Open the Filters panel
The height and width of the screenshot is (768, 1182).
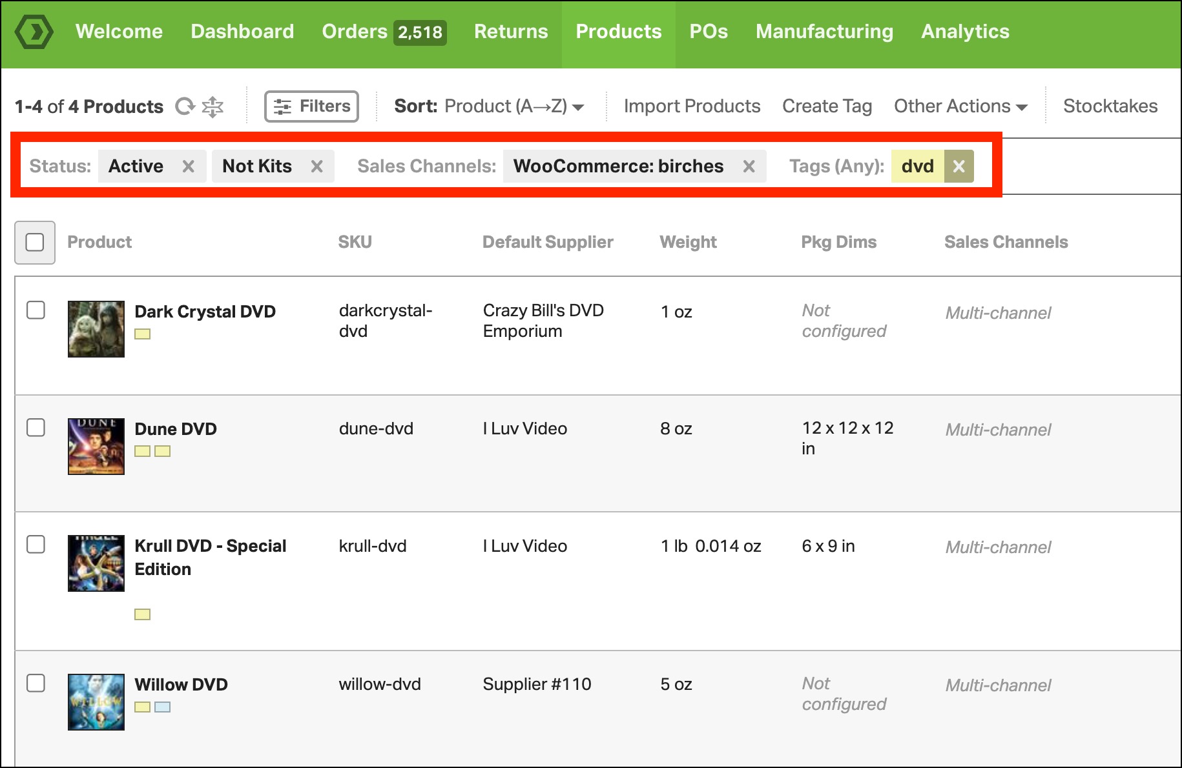311,106
